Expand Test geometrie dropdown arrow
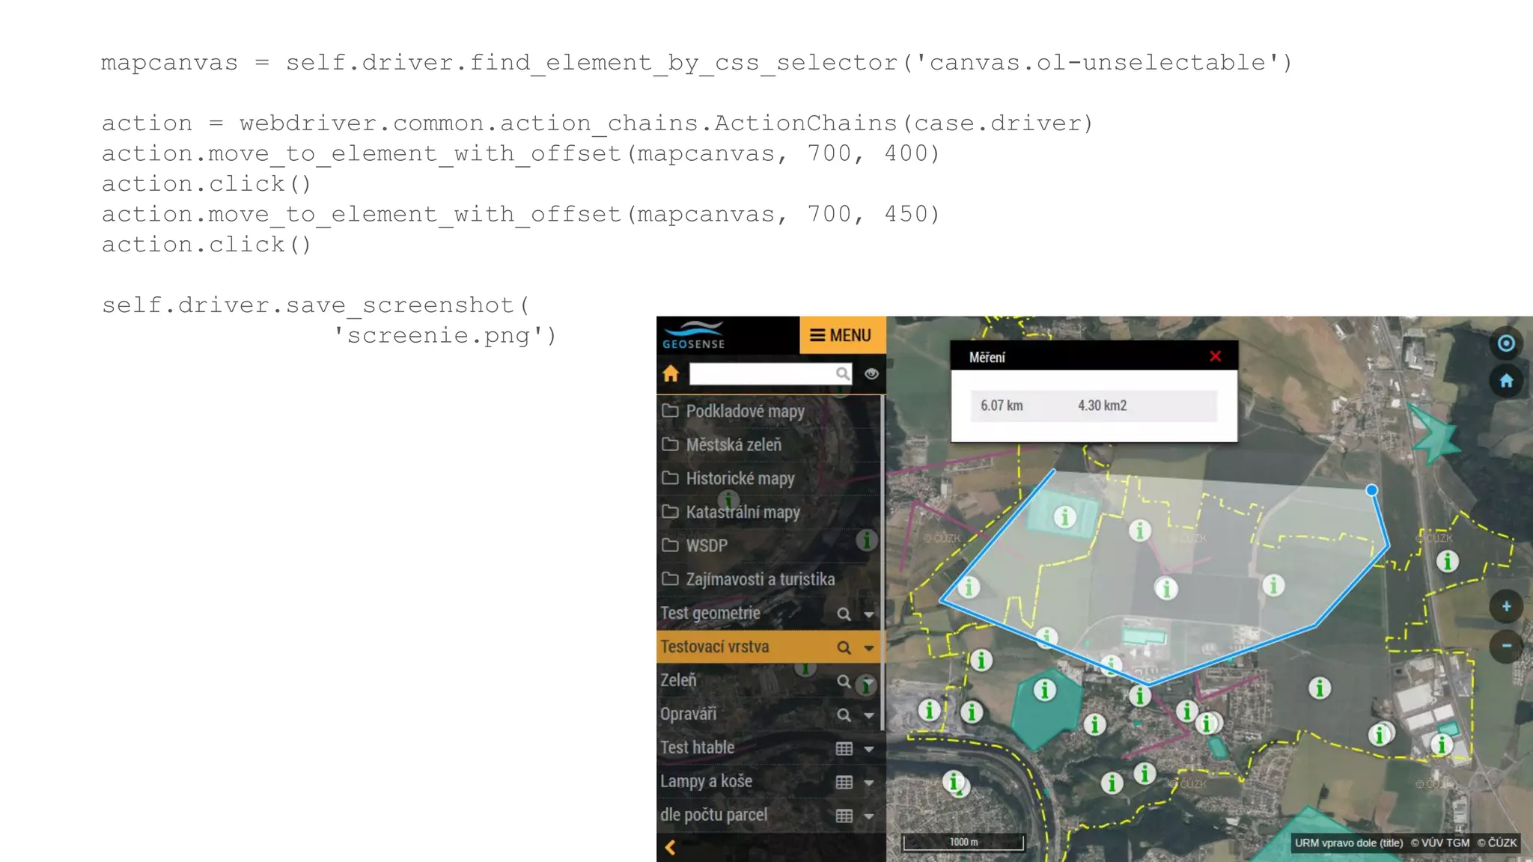 [x=869, y=614]
